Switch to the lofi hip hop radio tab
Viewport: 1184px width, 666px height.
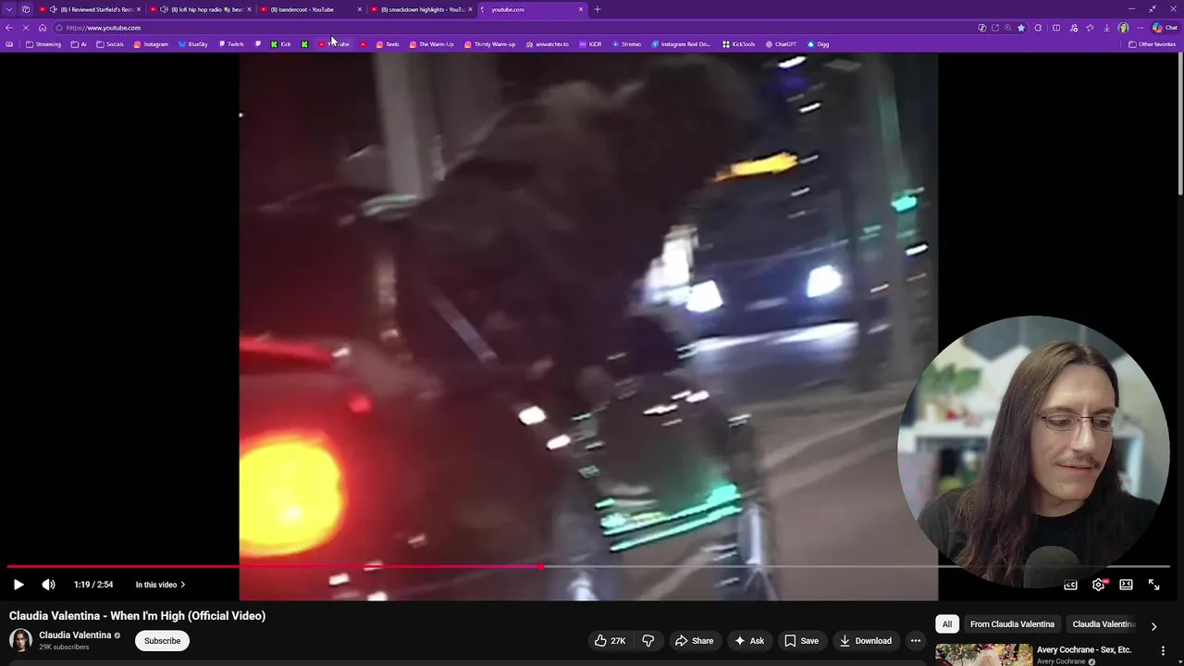tap(201, 9)
